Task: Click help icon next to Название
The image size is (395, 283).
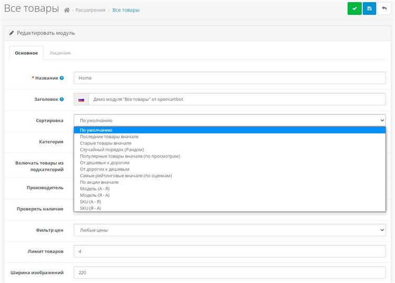Action: click(62, 78)
